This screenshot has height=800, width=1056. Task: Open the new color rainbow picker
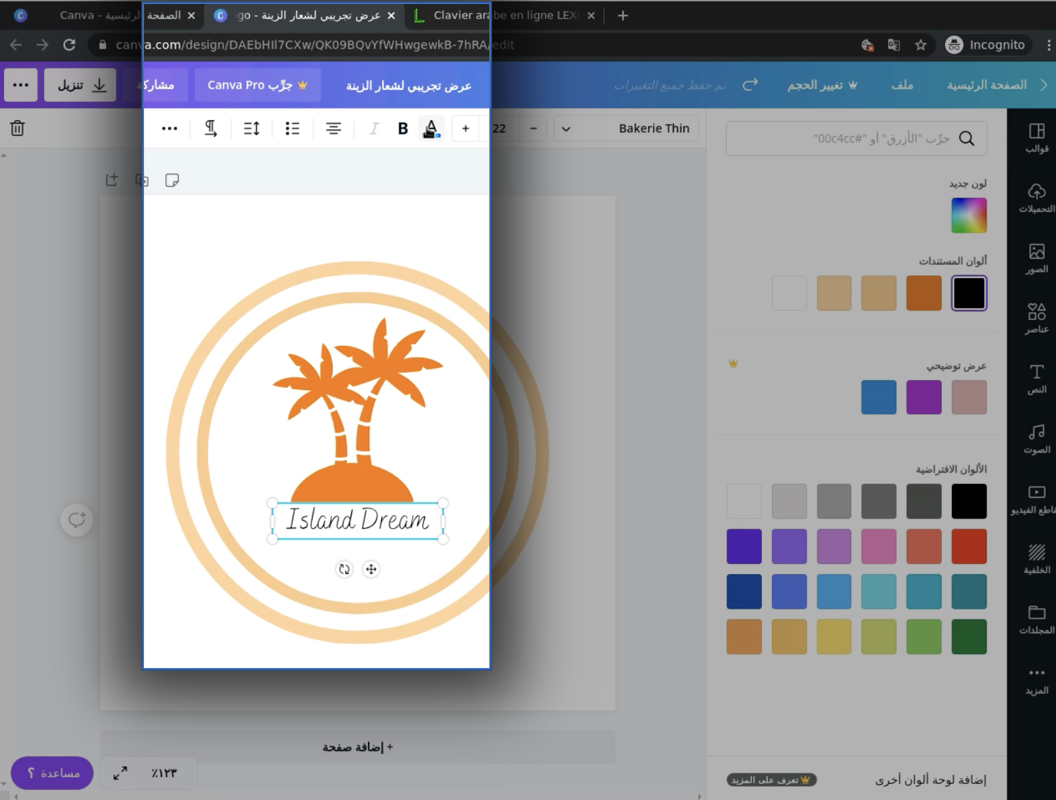click(969, 215)
